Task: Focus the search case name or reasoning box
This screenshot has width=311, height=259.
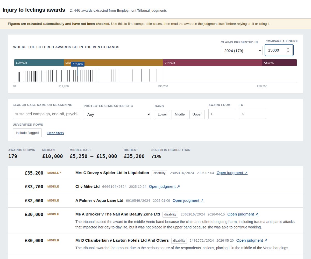Action: [x=46, y=114]
